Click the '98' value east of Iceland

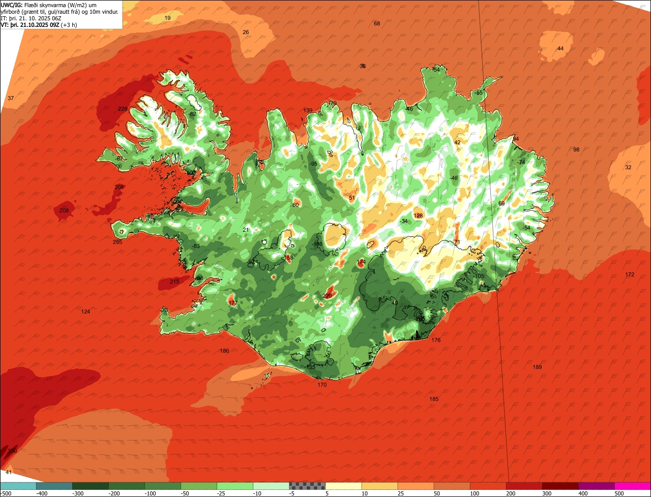(576, 150)
